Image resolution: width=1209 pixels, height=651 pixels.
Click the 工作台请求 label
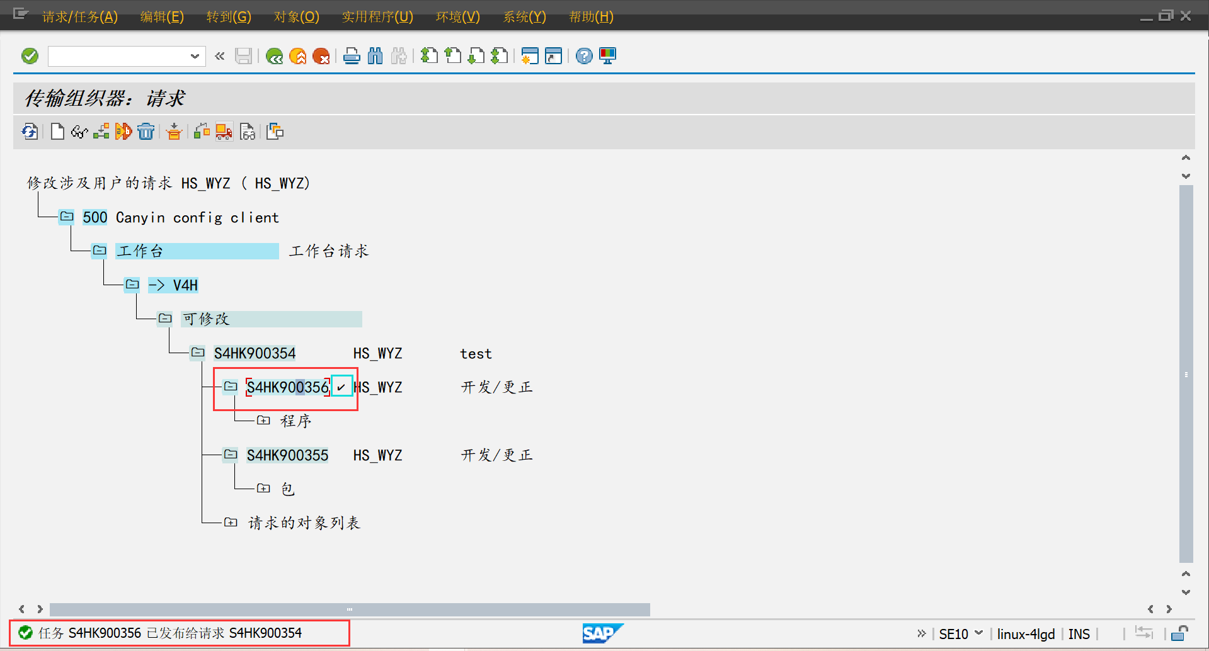click(329, 251)
